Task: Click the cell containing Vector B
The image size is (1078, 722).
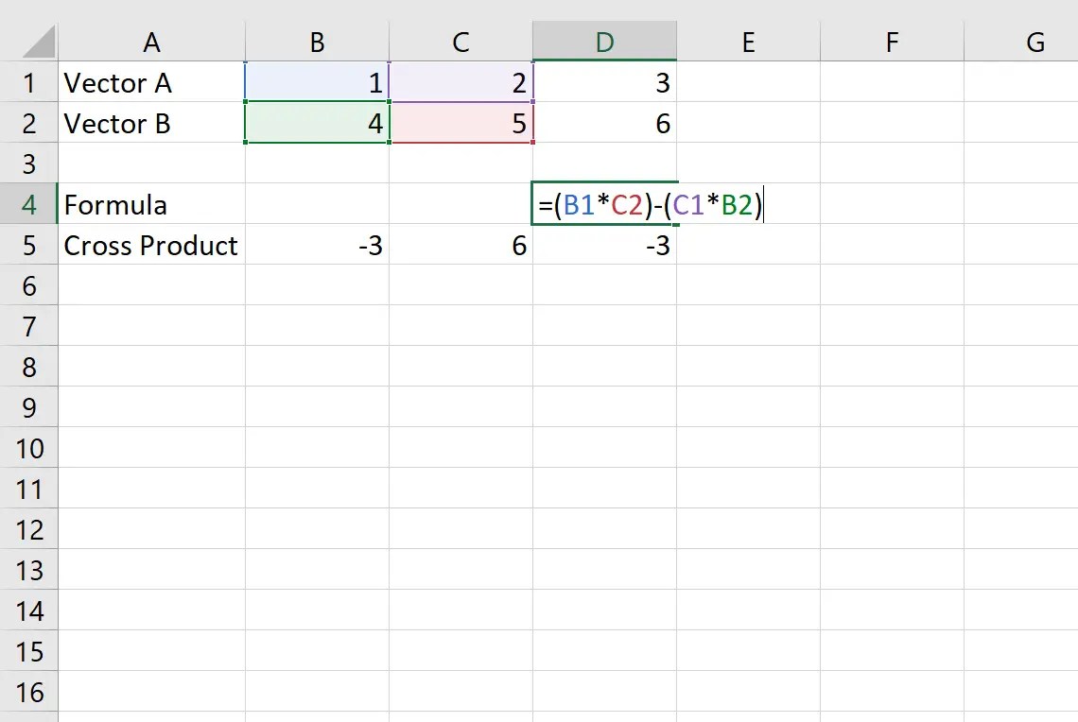Action: click(x=151, y=124)
